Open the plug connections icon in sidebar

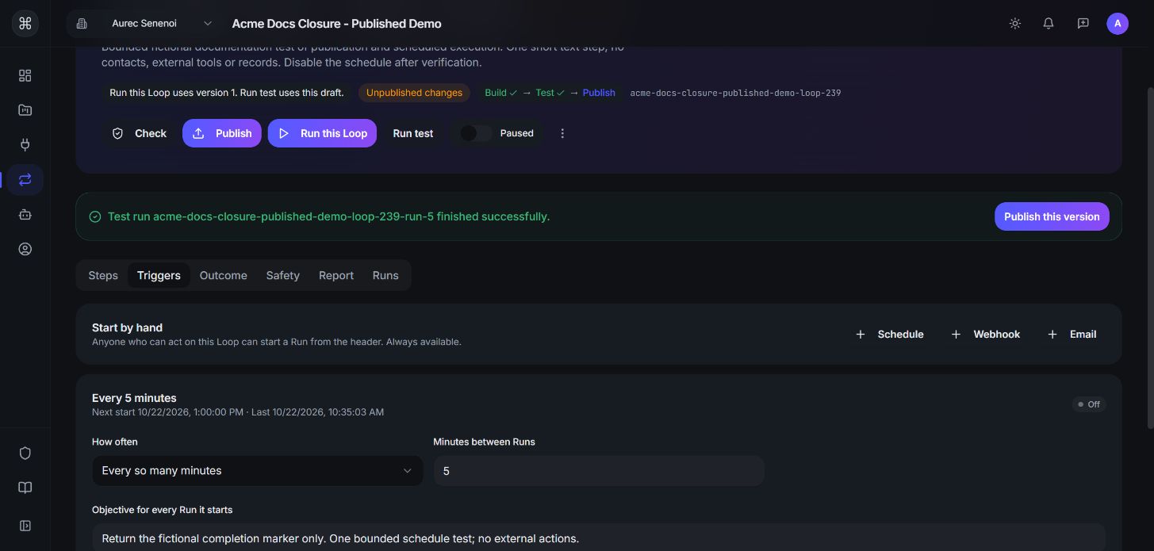coord(25,144)
